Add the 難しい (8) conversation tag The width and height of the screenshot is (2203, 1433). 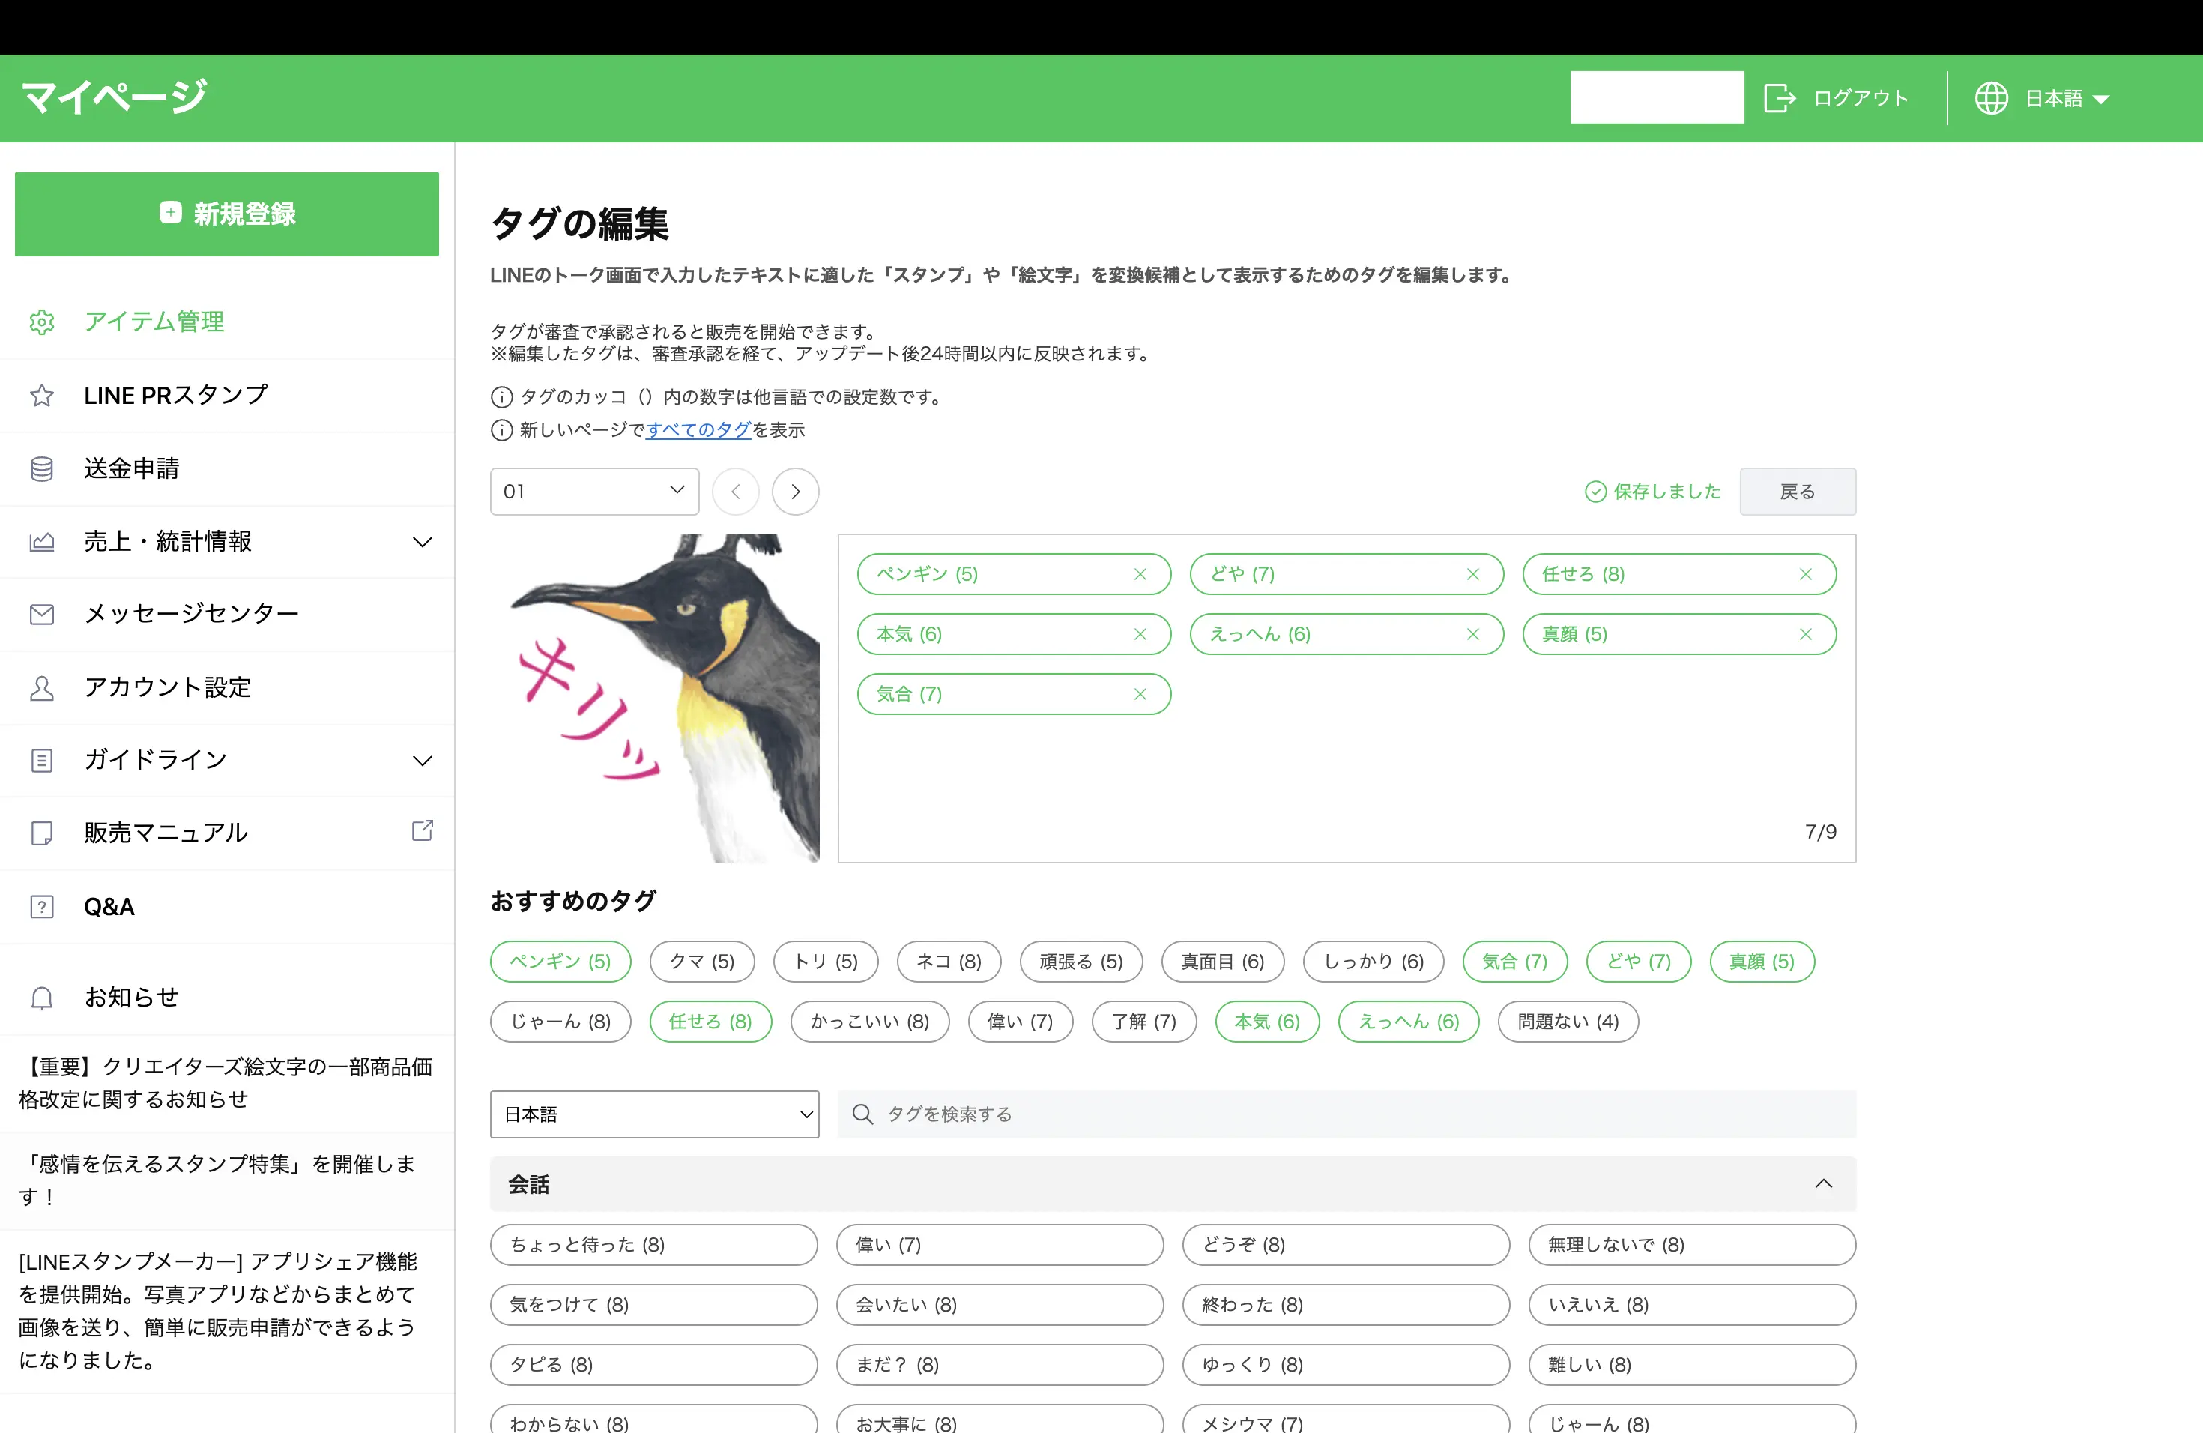point(1692,1365)
